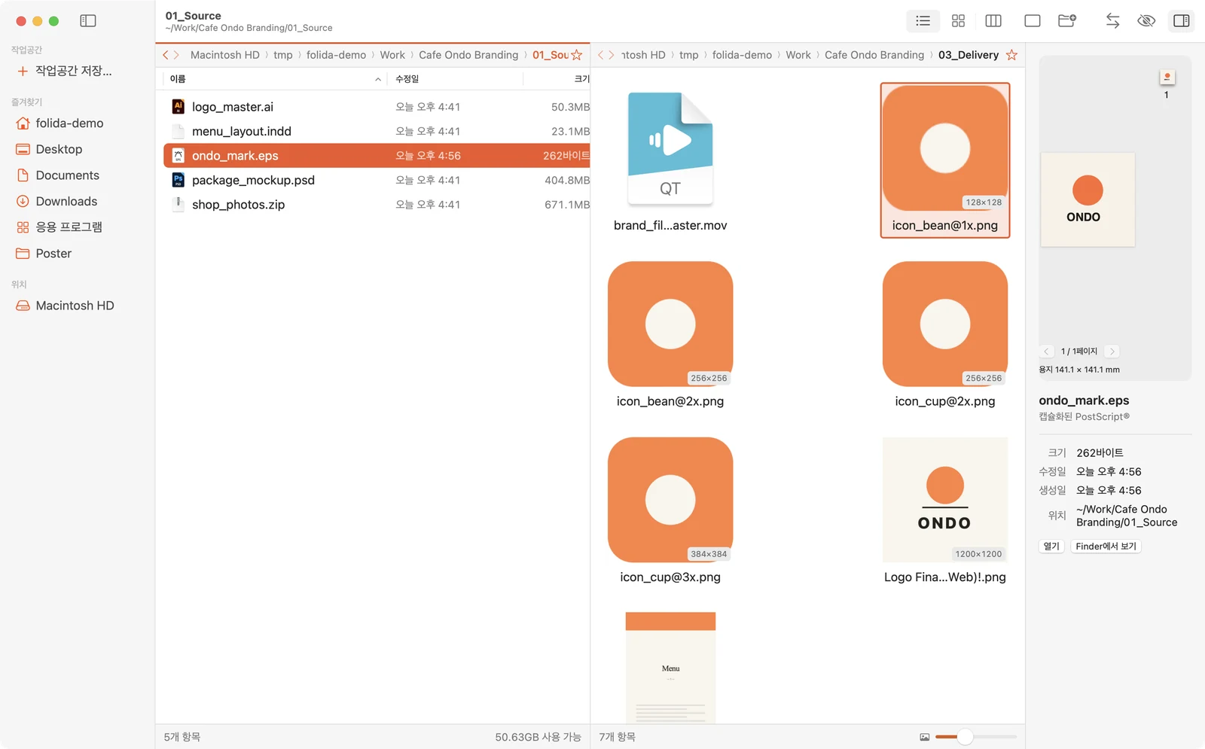Toggle single pane layout icon
Viewport: 1205px width, 749px height.
(x=1033, y=21)
